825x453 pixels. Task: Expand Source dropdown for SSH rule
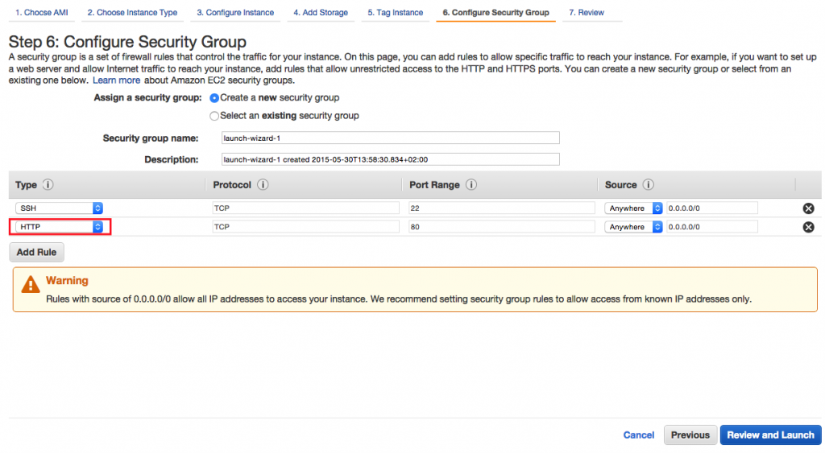pyautogui.click(x=633, y=208)
